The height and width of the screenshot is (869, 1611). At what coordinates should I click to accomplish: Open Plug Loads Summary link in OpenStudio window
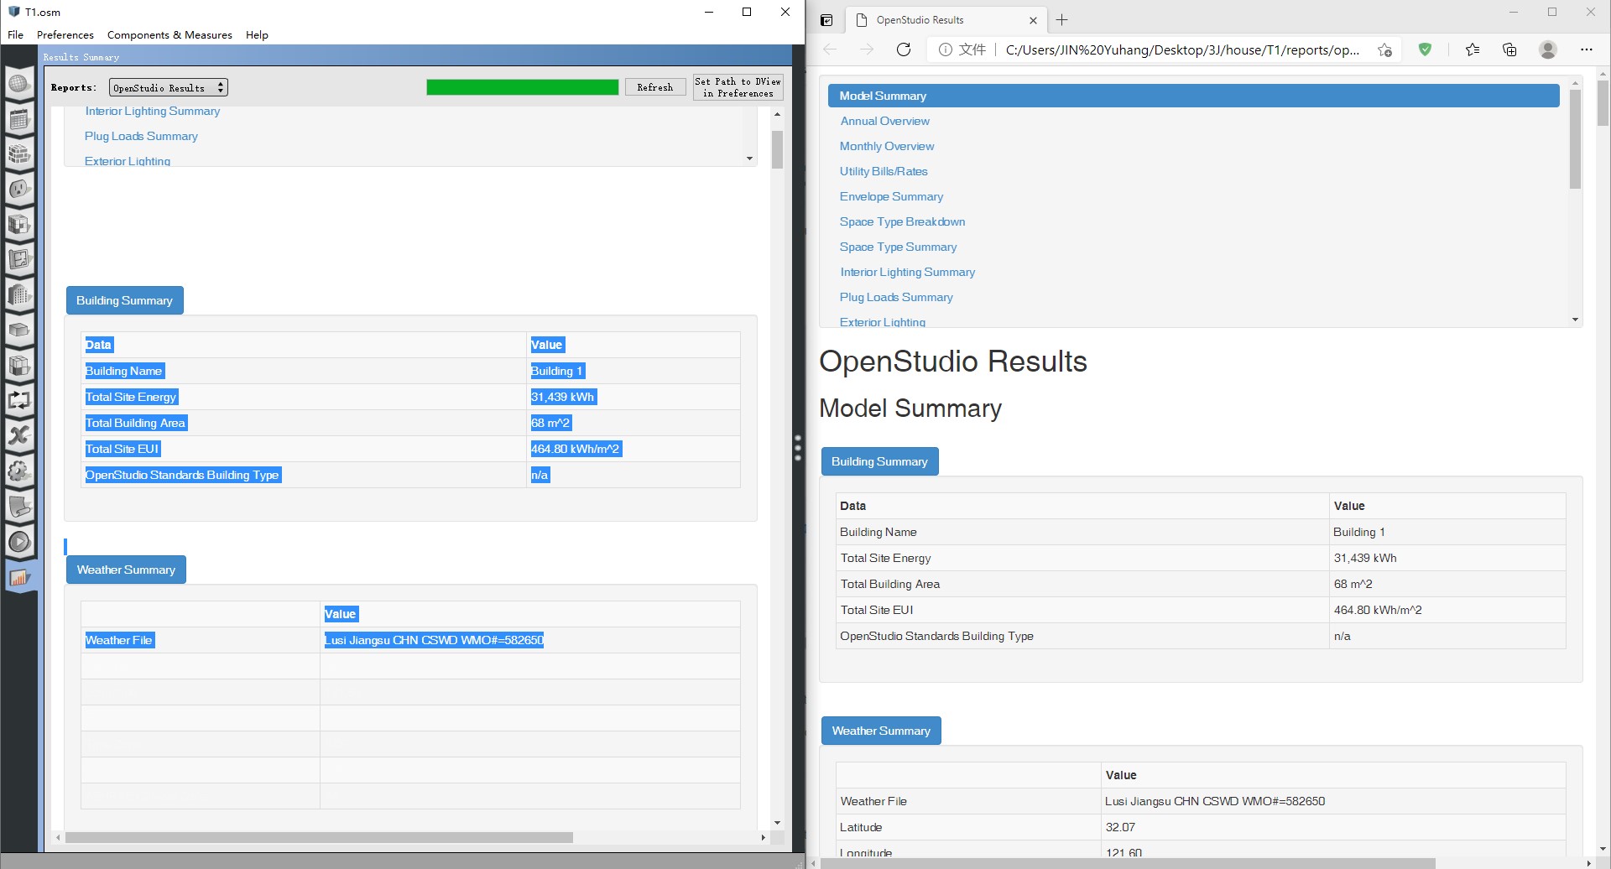tap(141, 136)
